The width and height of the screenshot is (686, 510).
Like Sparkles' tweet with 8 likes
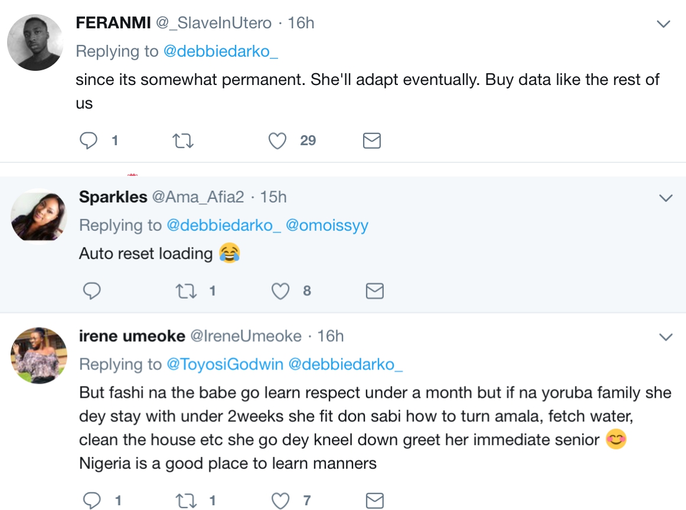click(280, 290)
